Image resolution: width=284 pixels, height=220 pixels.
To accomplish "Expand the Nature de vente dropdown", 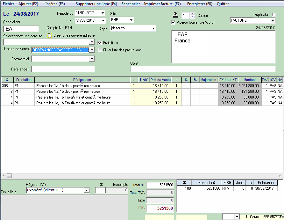I will tap(92, 50).
